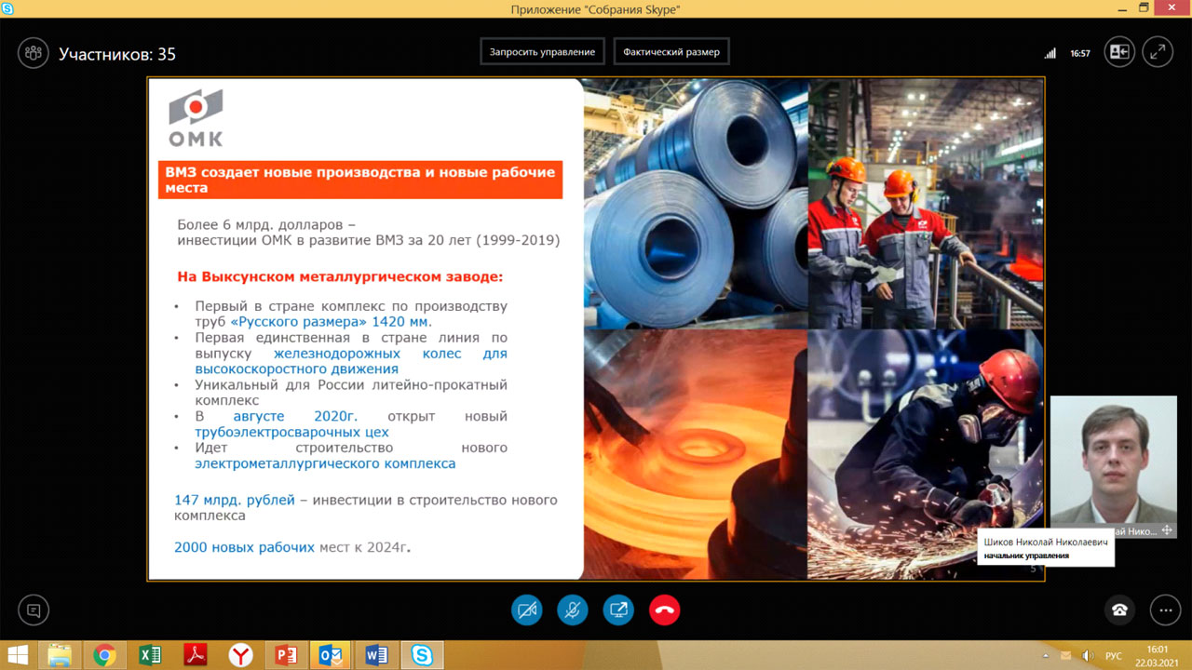This screenshot has height=670, width=1192.
Task: Open the chat conversation bubble icon
Action: click(x=34, y=610)
